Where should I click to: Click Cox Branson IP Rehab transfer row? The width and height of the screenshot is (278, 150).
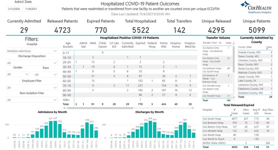click(x=217, y=79)
